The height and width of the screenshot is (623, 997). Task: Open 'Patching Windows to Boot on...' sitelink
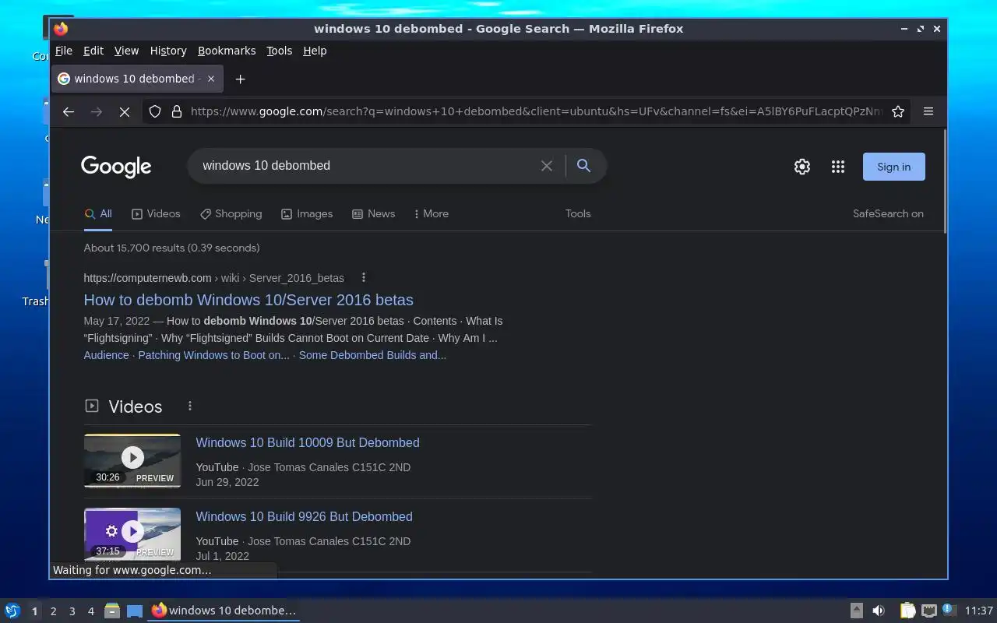[x=213, y=355]
